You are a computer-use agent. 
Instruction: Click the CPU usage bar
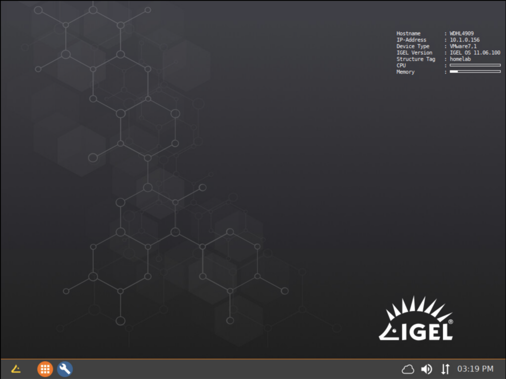(x=475, y=65)
